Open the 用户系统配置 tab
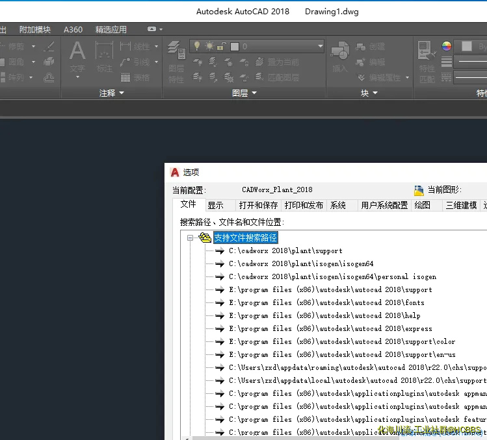487x440 pixels. point(384,205)
